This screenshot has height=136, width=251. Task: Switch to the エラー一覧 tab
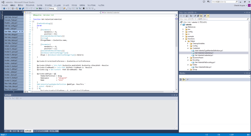coord(8,131)
